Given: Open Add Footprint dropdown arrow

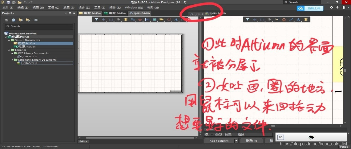Looking at the screenshot, I should coord(236,141).
